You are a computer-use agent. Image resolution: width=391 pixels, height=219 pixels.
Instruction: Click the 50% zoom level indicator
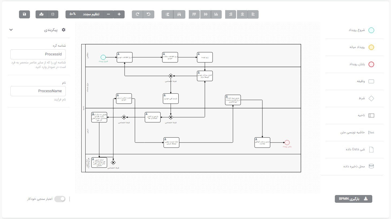coord(72,14)
